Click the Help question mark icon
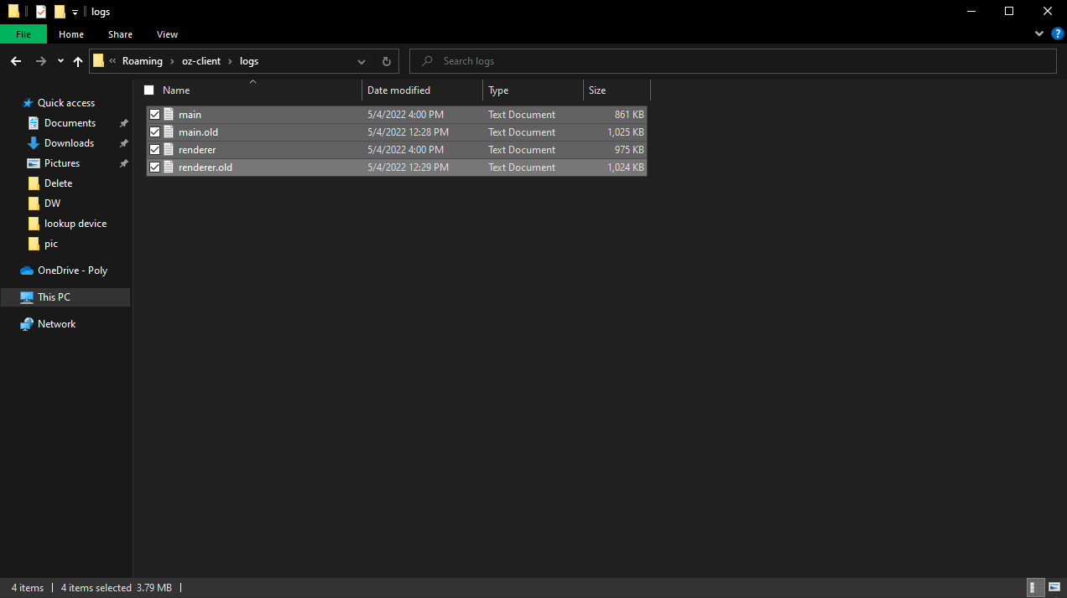 pos(1057,34)
